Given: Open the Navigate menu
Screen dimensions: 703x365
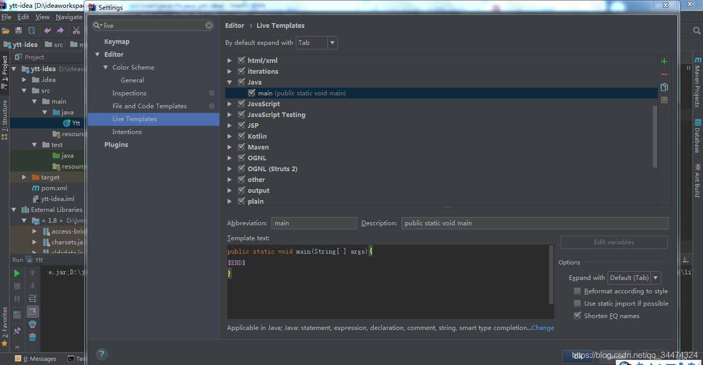Looking at the screenshot, I should click(x=69, y=17).
